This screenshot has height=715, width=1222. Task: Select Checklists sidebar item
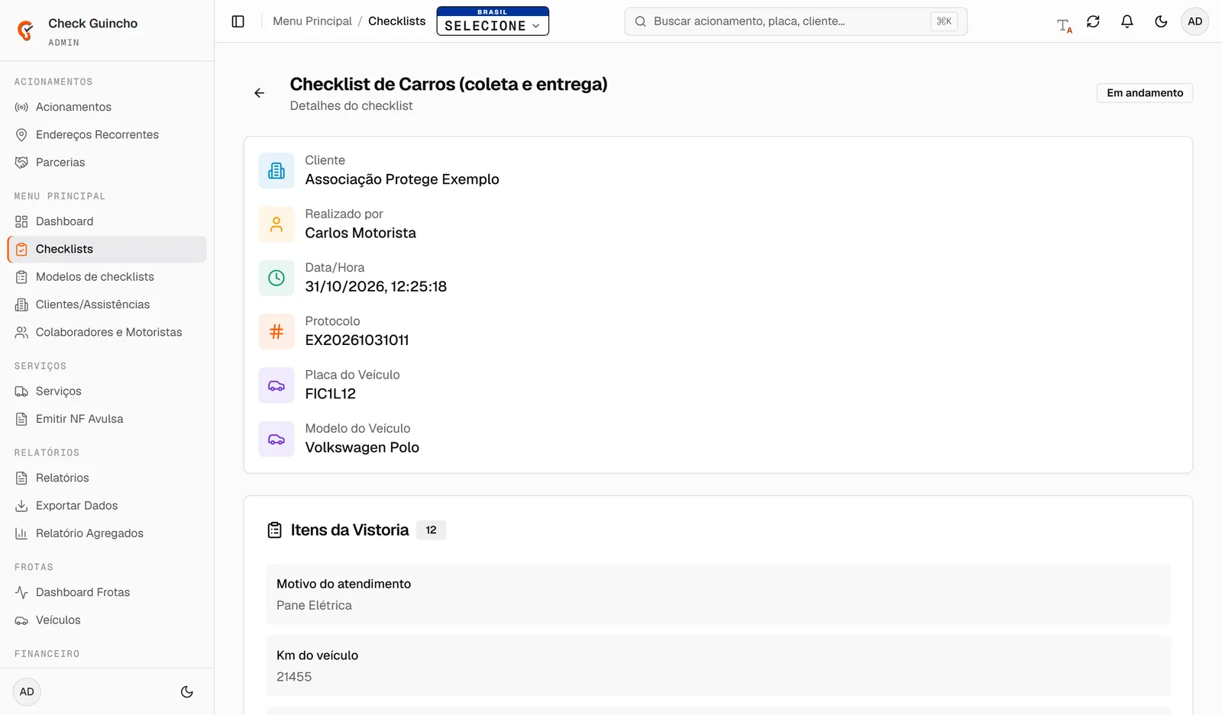point(107,249)
